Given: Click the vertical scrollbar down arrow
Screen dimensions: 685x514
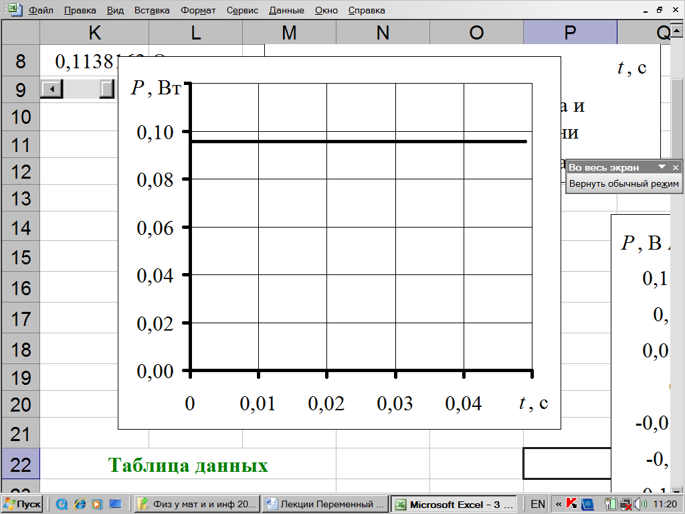Looking at the screenshot, I should click(x=677, y=491).
